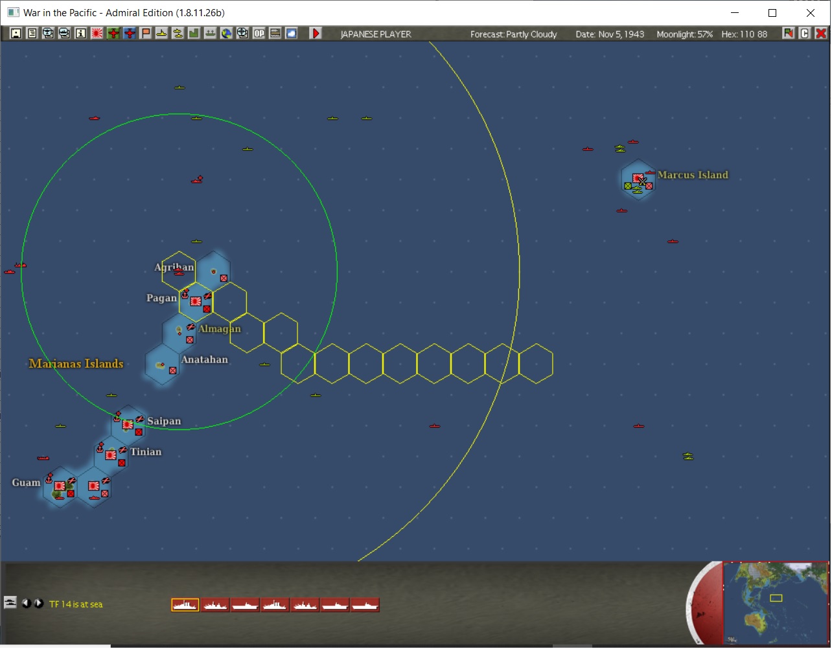This screenshot has height=649, width=832.
Task: Click the 'Marianas Islands' map label
Action: pyautogui.click(x=76, y=364)
